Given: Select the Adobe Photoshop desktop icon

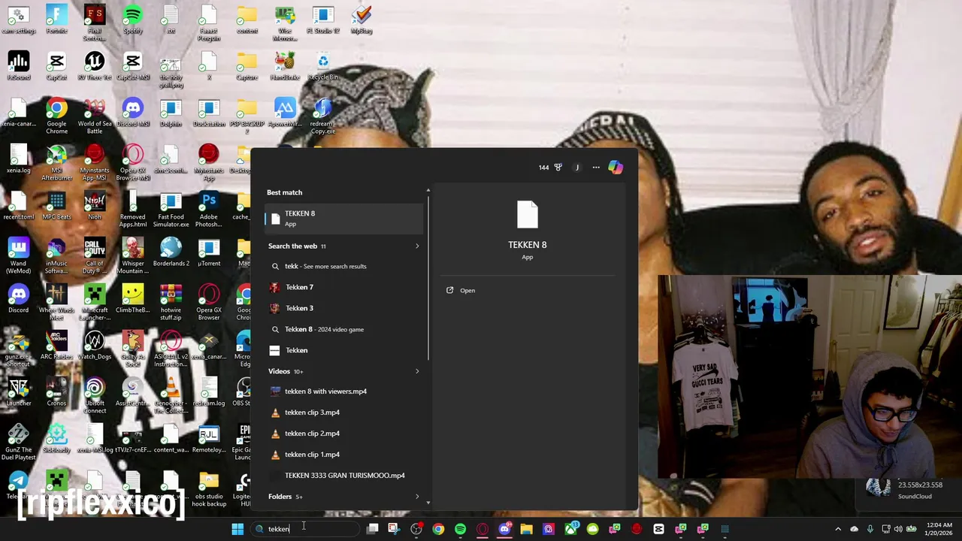Looking at the screenshot, I should pyautogui.click(x=209, y=210).
